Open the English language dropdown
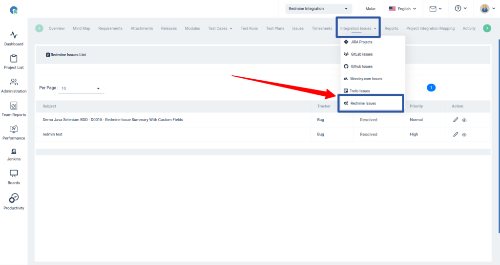The height and width of the screenshot is (265, 500). click(x=402, y=8)
